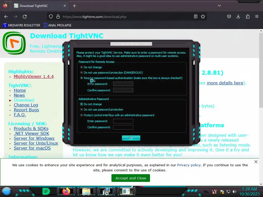Click Accept and Close cookie button

(131, 178)
